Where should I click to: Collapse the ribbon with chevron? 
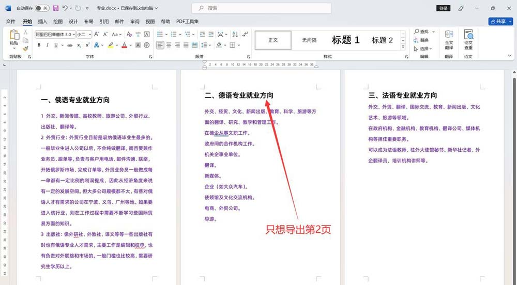[x=510, y=56]
